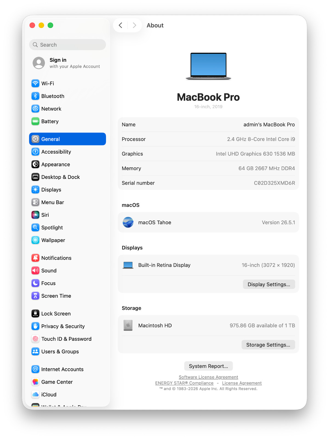329x439 pixels.
Task: Click Intel UHD Graphics 630 value
Action: (255, 154)
